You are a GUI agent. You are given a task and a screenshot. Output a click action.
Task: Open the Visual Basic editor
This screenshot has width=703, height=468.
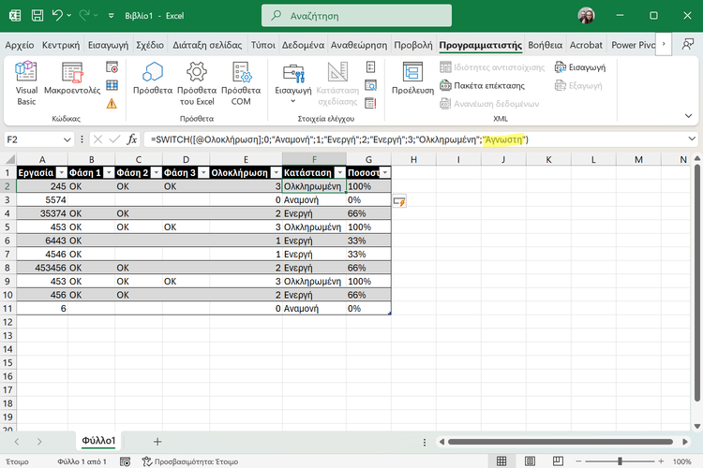[26, 82]
